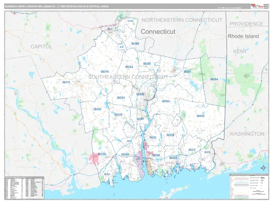Click the publisher logo in title bar
Screen dimensions: 273x204
(x=257, y=6)
